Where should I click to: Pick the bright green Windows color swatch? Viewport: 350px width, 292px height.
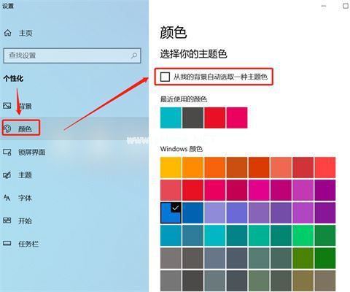303,236
